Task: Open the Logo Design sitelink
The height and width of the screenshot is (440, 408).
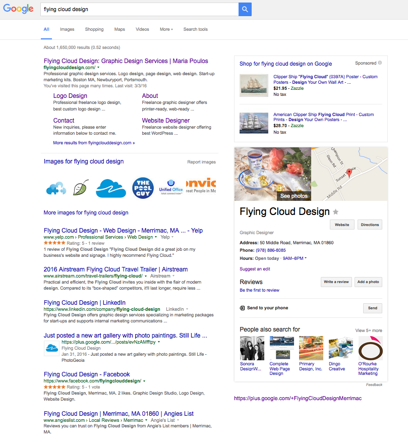Action: click(70, 96)
